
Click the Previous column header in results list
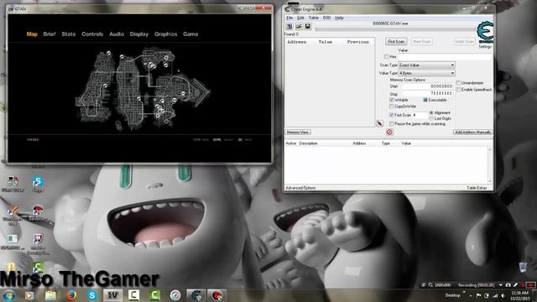(358, 42)
